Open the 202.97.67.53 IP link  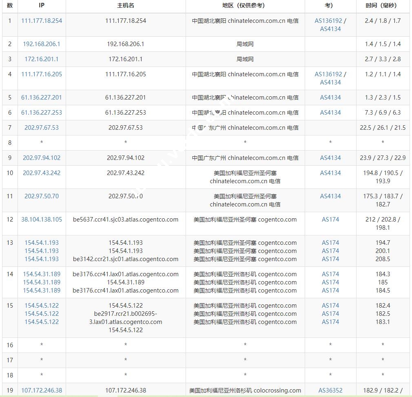(42, 128)
